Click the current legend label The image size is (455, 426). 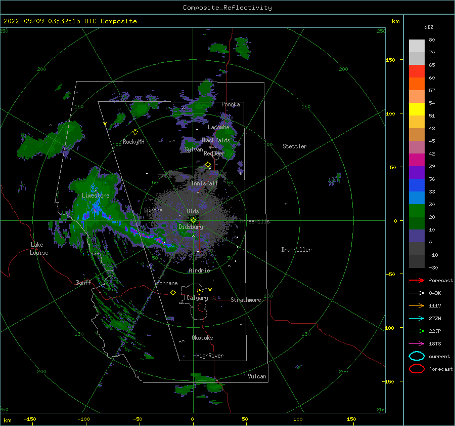tap(439, 357)
